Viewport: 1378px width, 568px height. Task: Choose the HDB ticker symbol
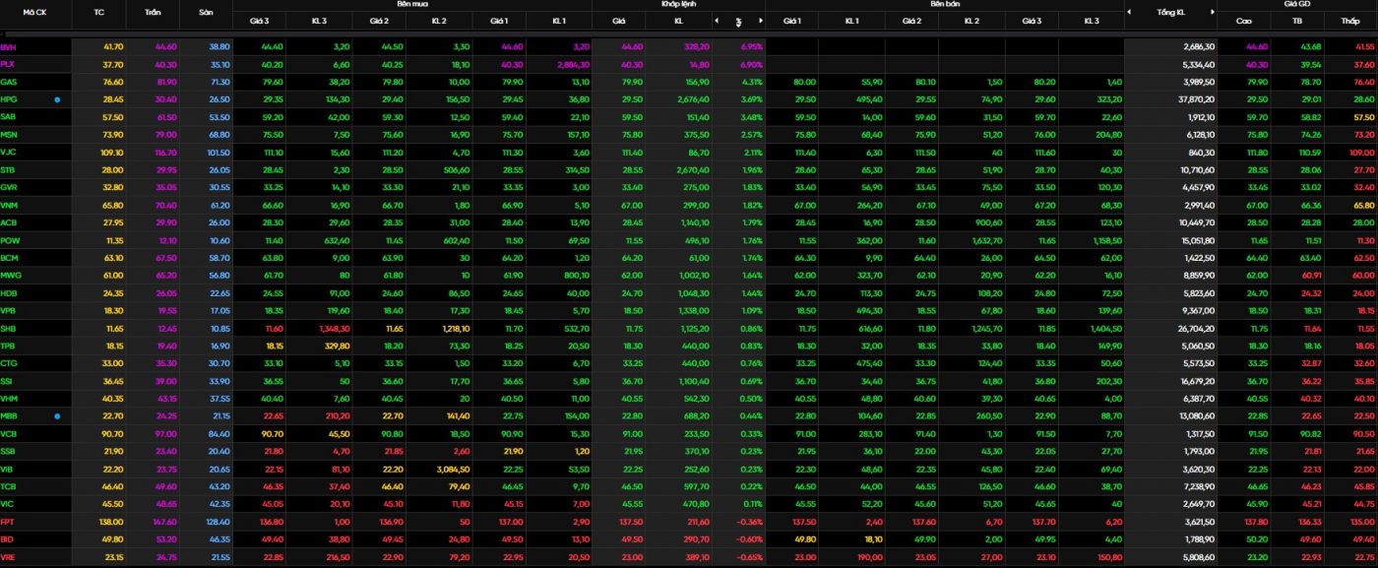click(x=9, y=293)
